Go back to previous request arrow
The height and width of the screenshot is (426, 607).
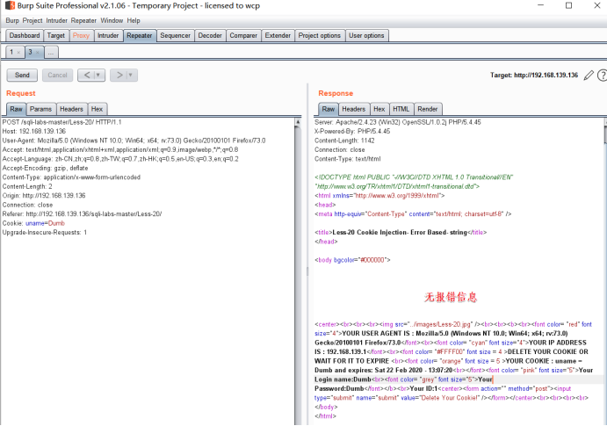click(x=87, y=75)
